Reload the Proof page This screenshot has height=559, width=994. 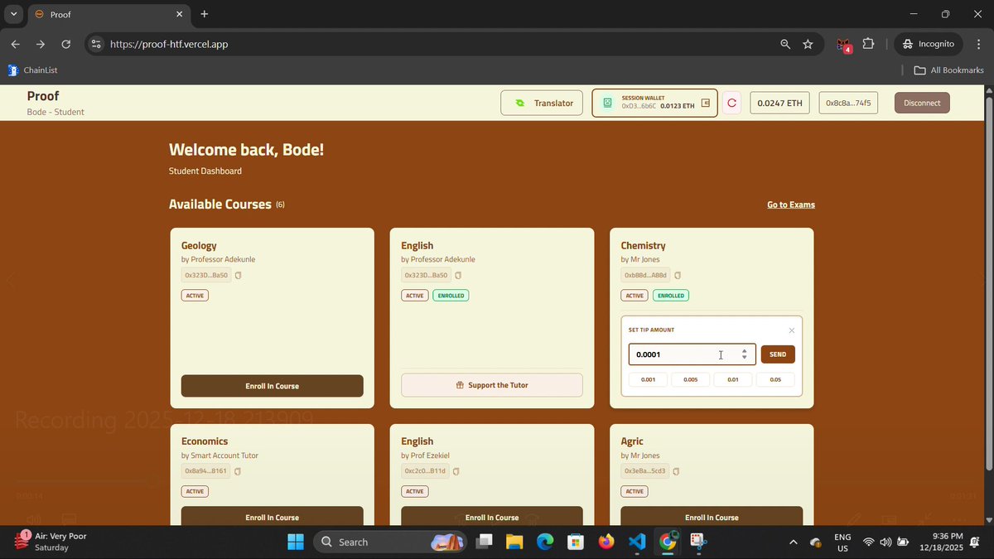(x=66, y=44)
